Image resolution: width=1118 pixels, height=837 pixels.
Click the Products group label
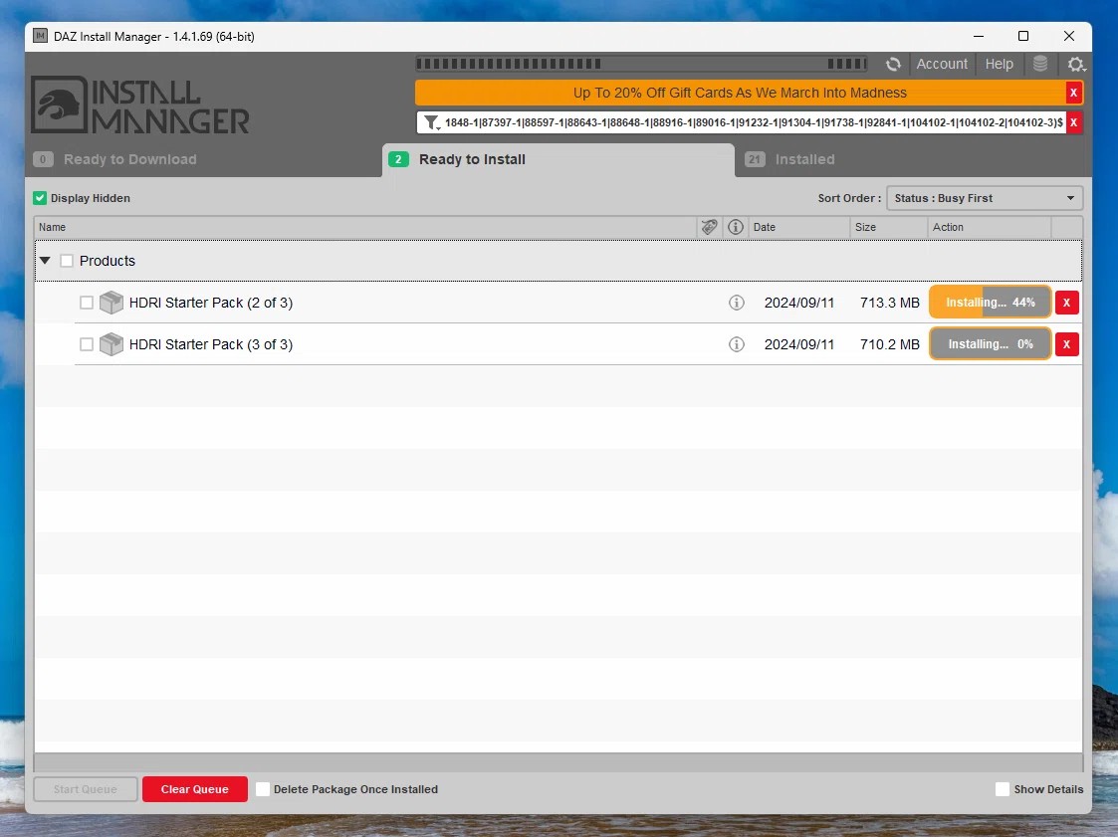pos(108,261)
